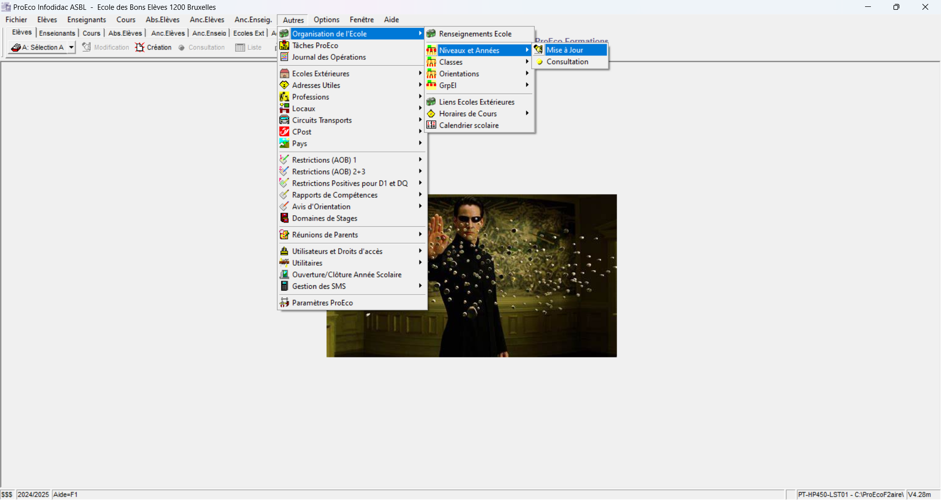Viewport: 941px width, 500px height.
Task: Click the Locaux icon
Action: (284, 108)
